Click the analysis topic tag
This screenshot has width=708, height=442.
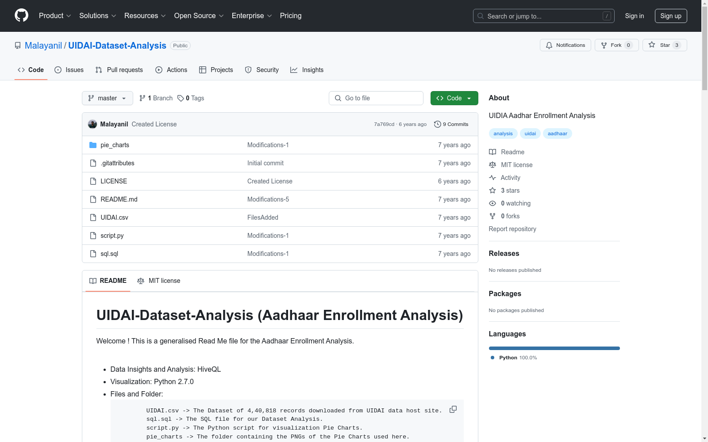click(x=503, y=133)
